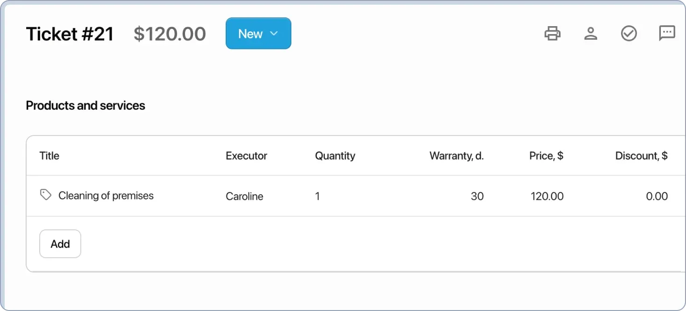The image size is (686, 311).
Task: Click the $120.00 ticket total
Action: click(x=170, y=33)
